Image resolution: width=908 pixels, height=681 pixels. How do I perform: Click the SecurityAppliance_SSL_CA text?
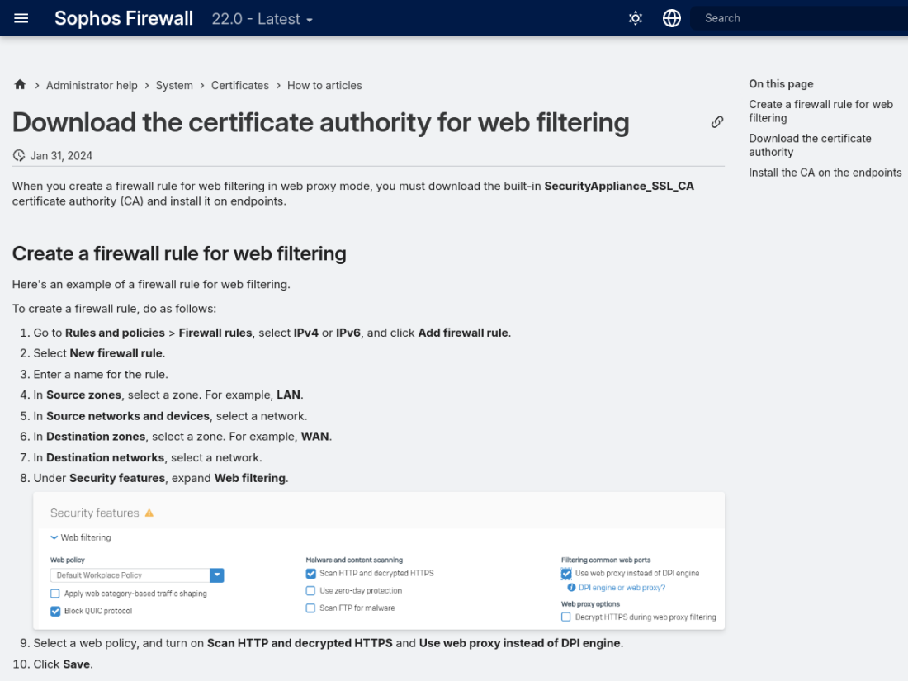(x=619, y=186)
